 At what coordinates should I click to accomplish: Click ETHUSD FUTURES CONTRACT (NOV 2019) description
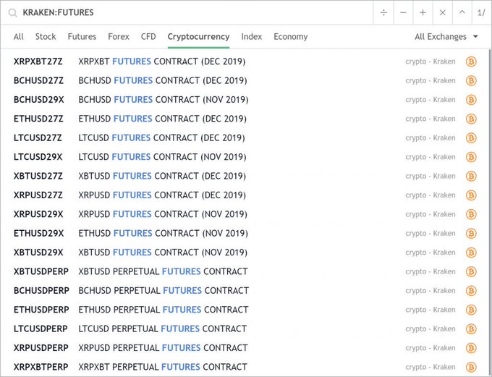tap(164, 233)
